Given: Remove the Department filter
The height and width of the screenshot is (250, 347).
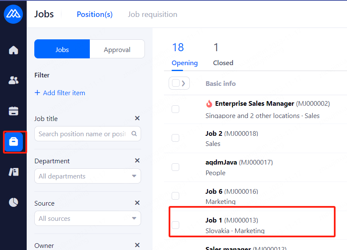Looking at the screenshot, I should point(137,161).
